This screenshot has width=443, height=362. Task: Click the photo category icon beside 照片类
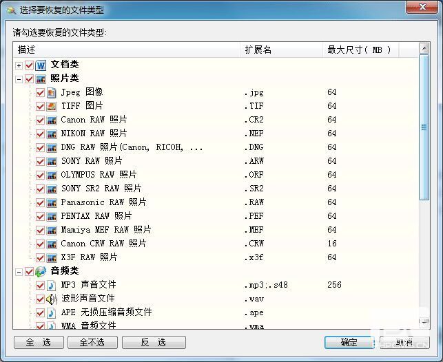click(x=40, y=78)
